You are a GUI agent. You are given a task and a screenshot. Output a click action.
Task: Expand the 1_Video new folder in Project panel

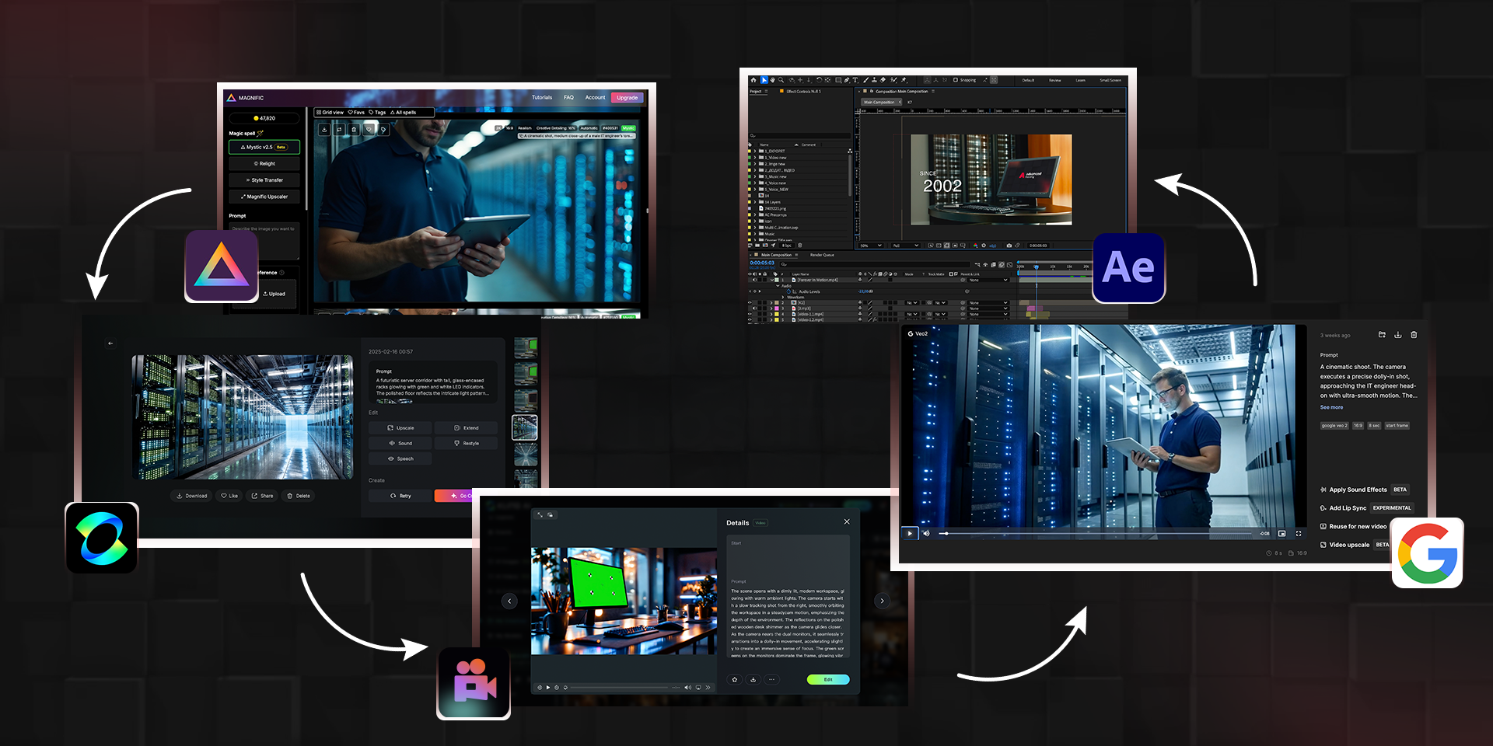coord(753,158)
